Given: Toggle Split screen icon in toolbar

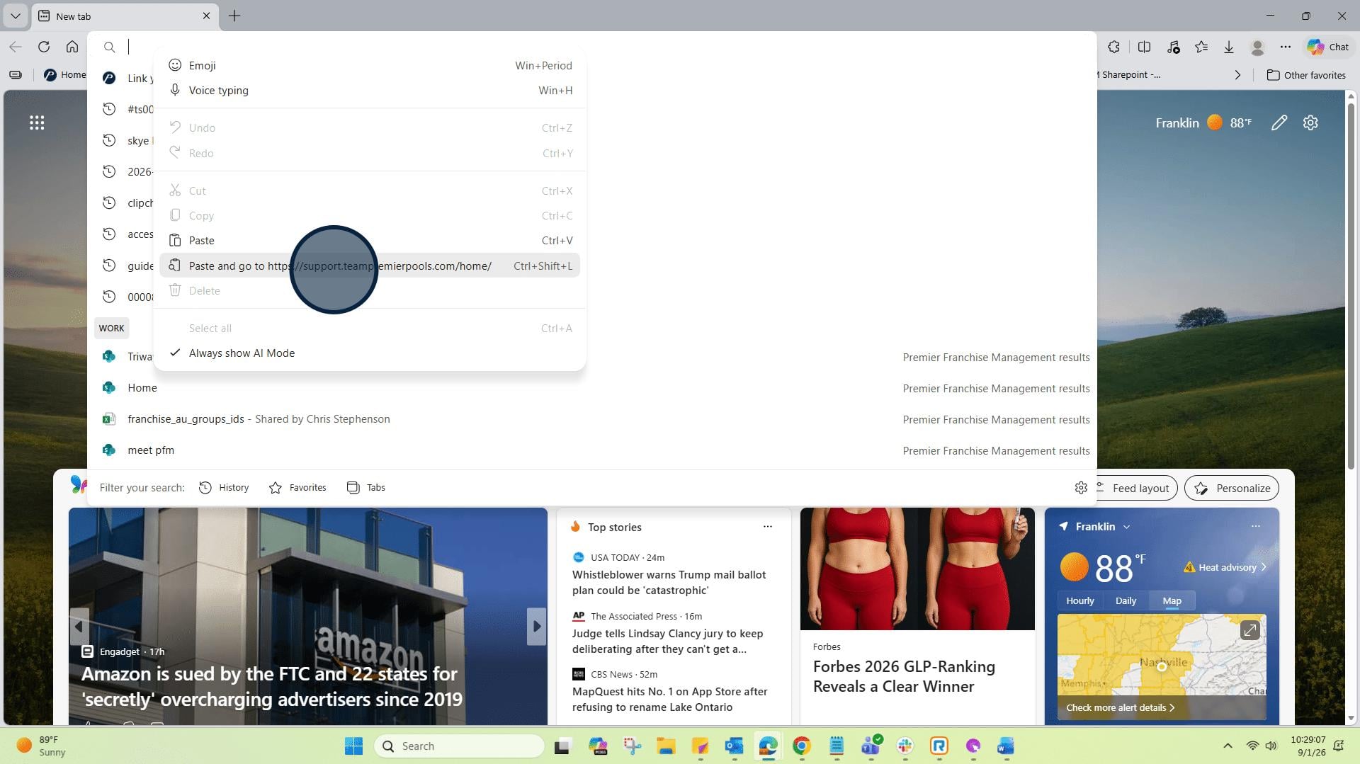Looking at the screenshot, I should tap(1144, 47).
